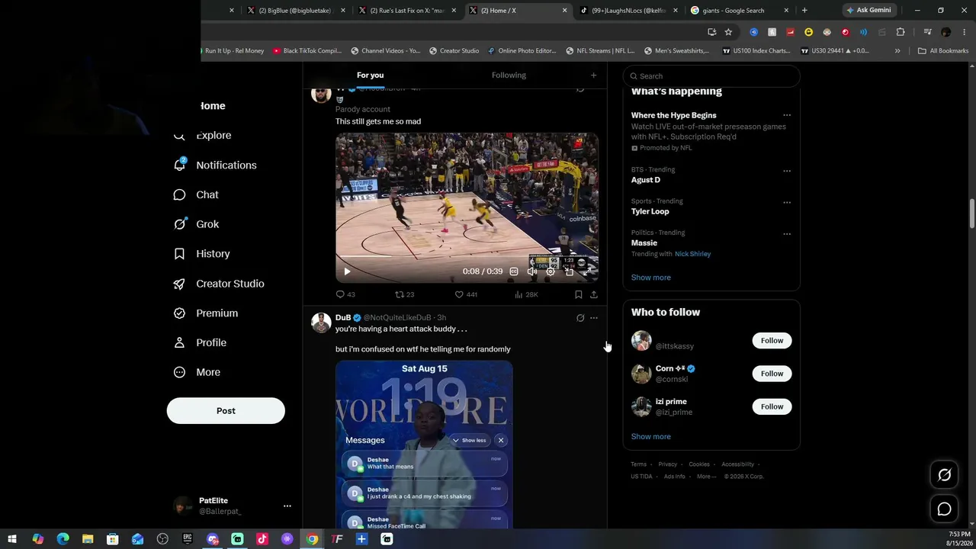The height and width of the screenshot is (549, 976).
Task: Open more options for Agust D trend
Action: coord(787,171)
